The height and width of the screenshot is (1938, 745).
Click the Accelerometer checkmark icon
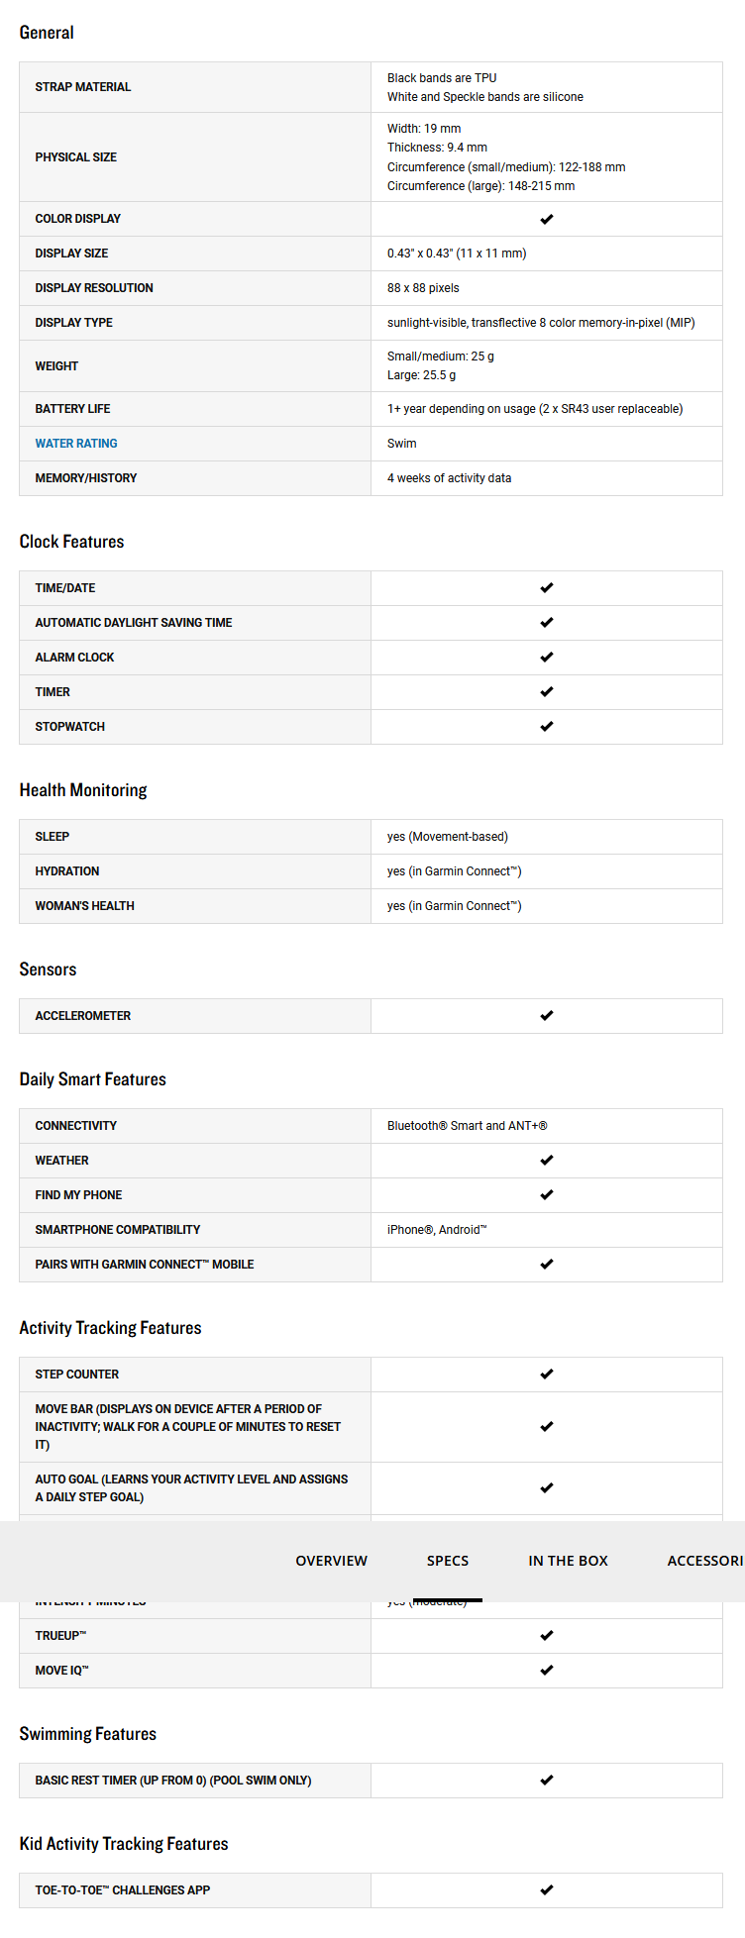pyautogui.click(x=547, y=1016)
